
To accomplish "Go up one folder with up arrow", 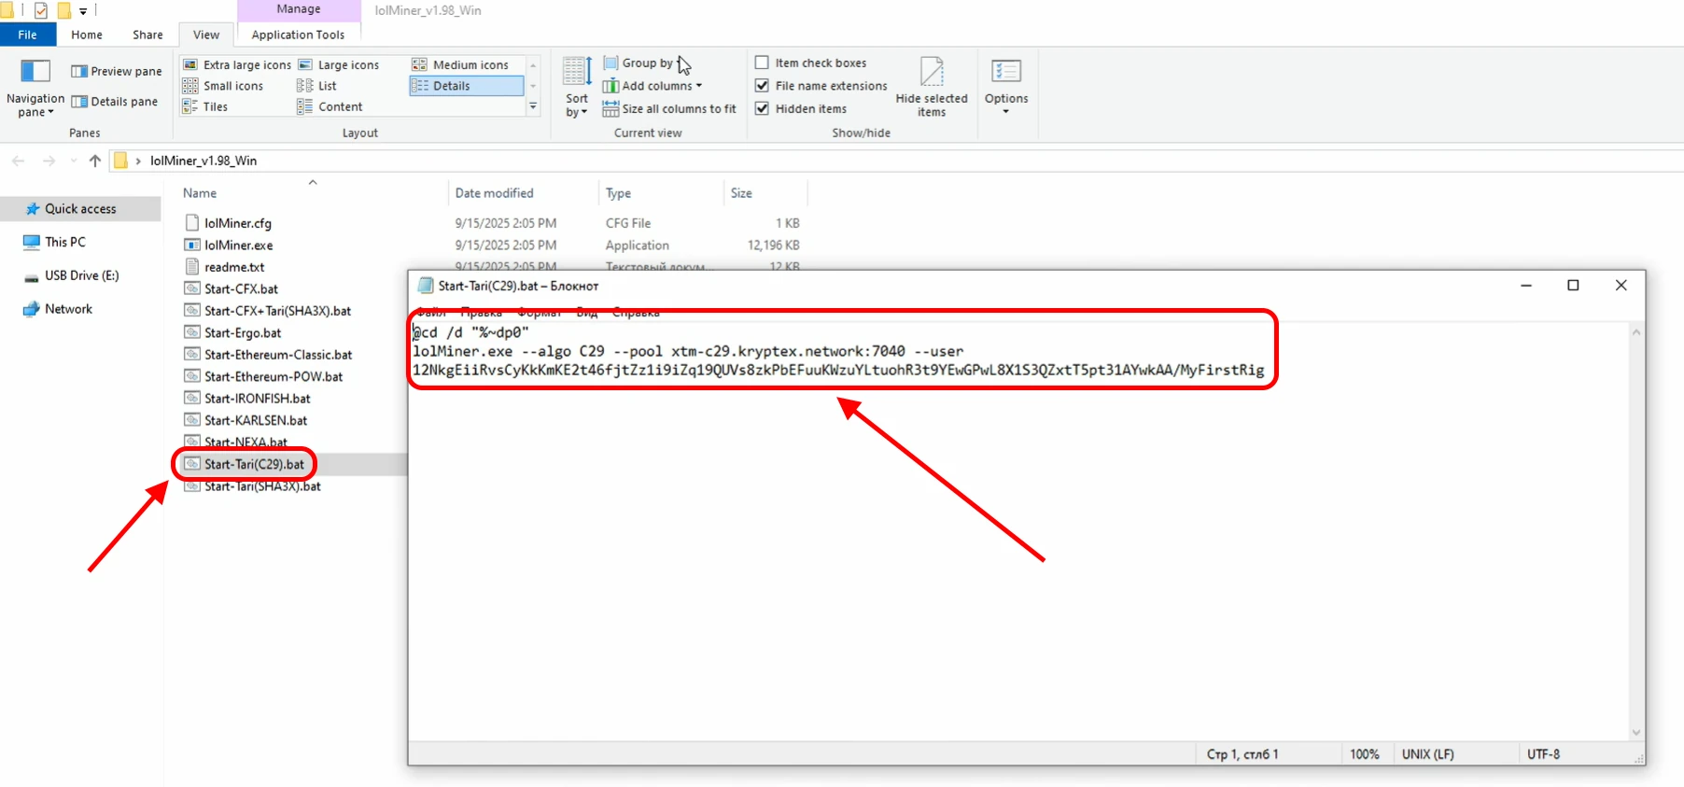I will click(x=94, y=161).
